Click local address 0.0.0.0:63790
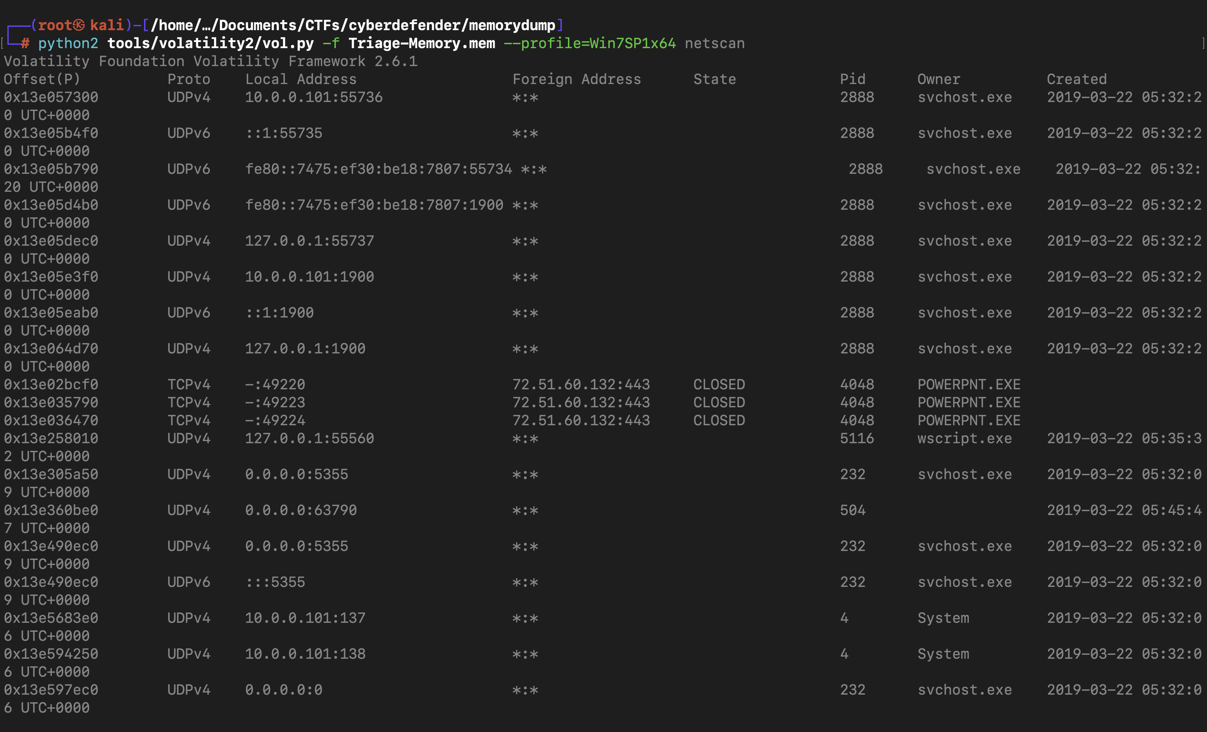Screen dimensions: 1207x732 (301, 510)
